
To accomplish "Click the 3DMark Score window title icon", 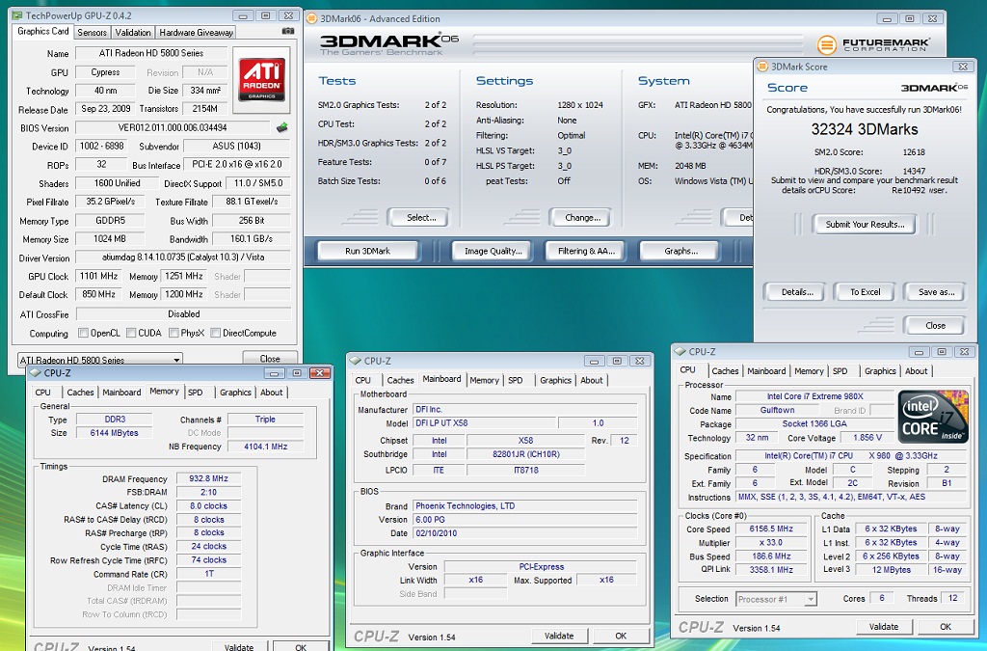I will point(763,67).
